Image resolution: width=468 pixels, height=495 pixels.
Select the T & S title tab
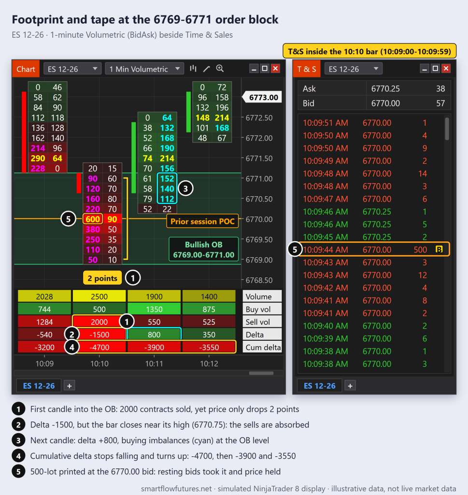click(x=307, y=69)
